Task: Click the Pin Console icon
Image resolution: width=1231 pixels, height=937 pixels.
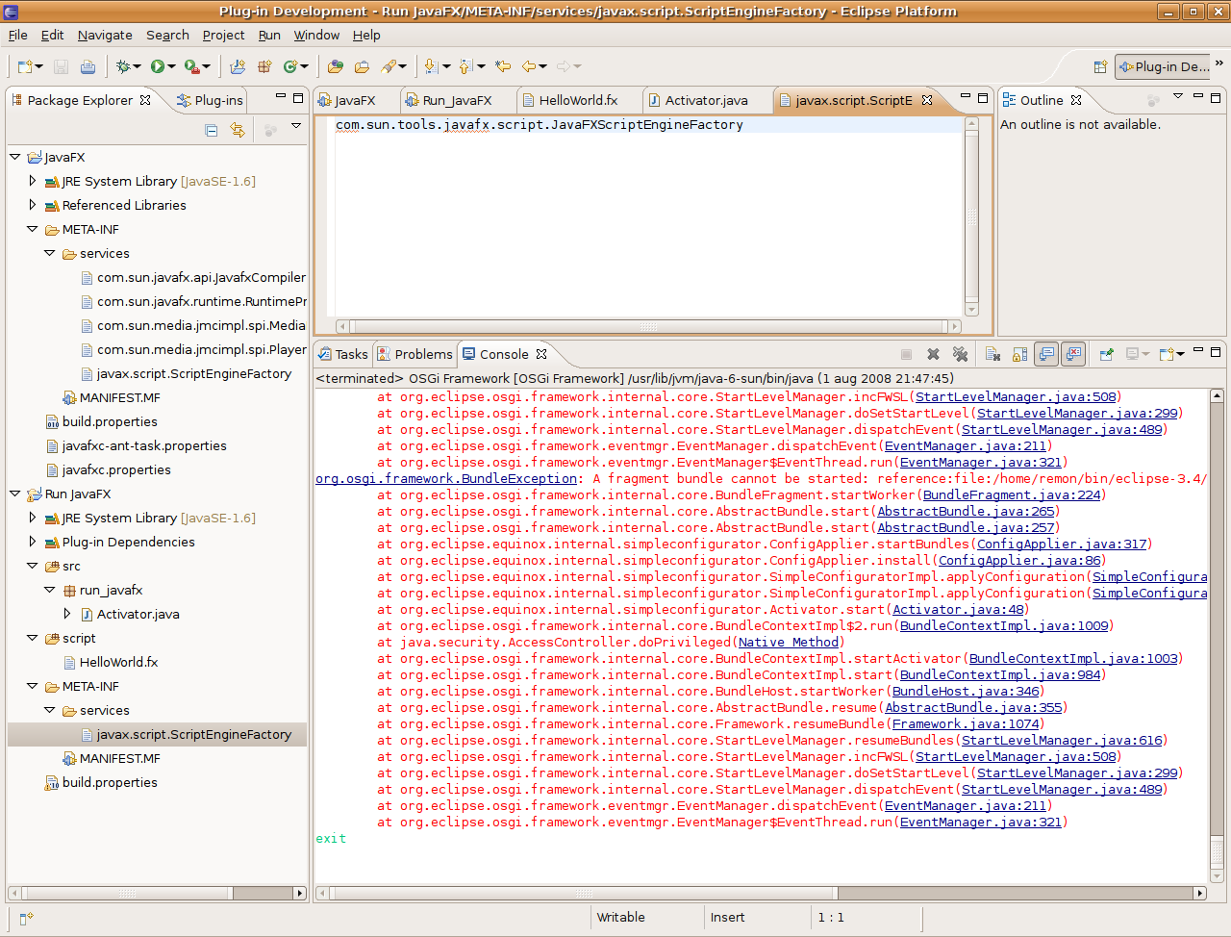Action: click(1107, 355)
